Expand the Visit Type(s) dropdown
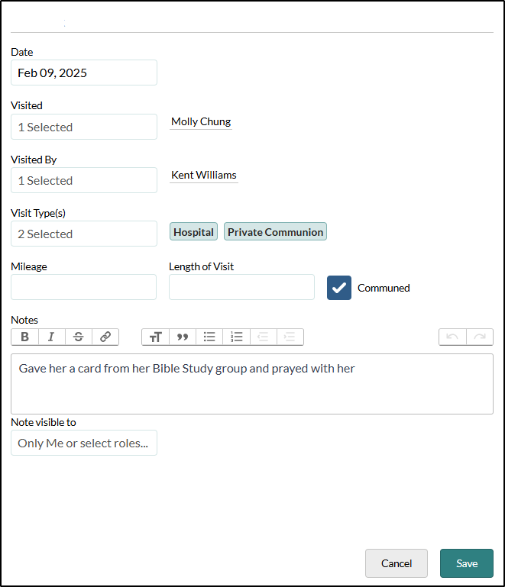 coord(84,234)
